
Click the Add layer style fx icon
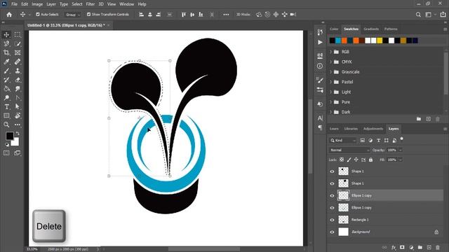click(394, 247)
